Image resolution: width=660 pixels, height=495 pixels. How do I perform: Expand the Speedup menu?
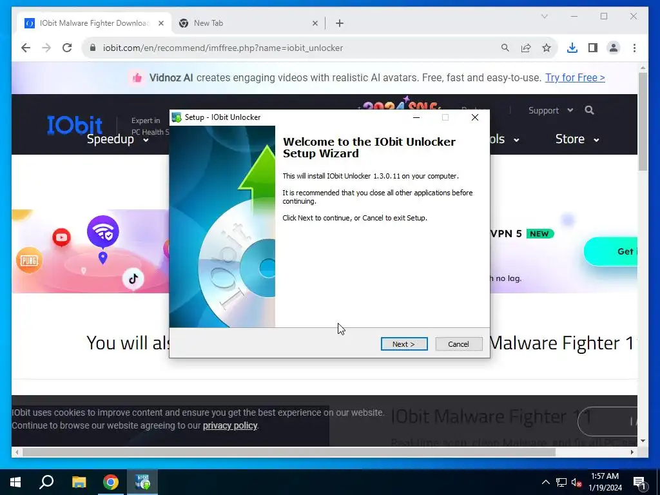pyautogui.click(x=117, y=139)
